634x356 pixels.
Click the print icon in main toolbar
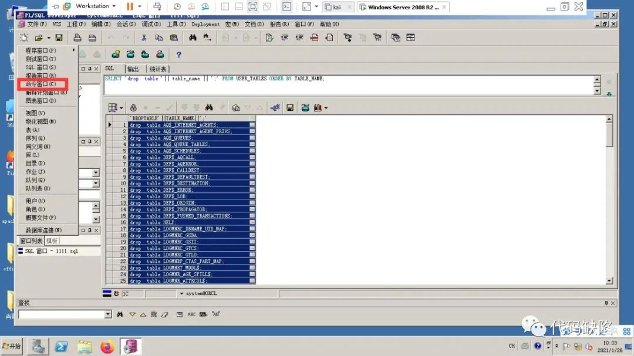tap(77, 38)
